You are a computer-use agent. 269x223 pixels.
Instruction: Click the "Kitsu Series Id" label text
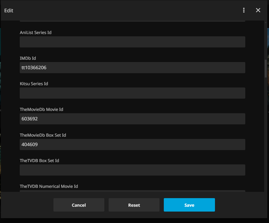[34, 84]
